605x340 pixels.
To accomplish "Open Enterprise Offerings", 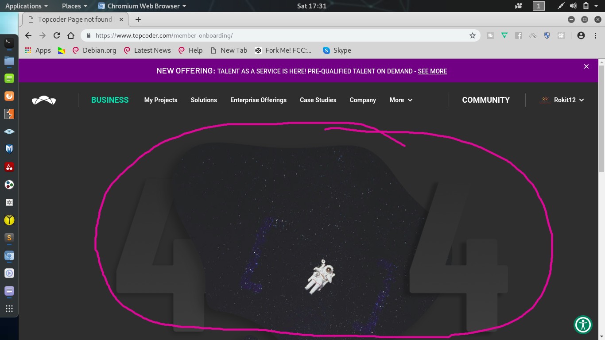I will click(258, 100).
